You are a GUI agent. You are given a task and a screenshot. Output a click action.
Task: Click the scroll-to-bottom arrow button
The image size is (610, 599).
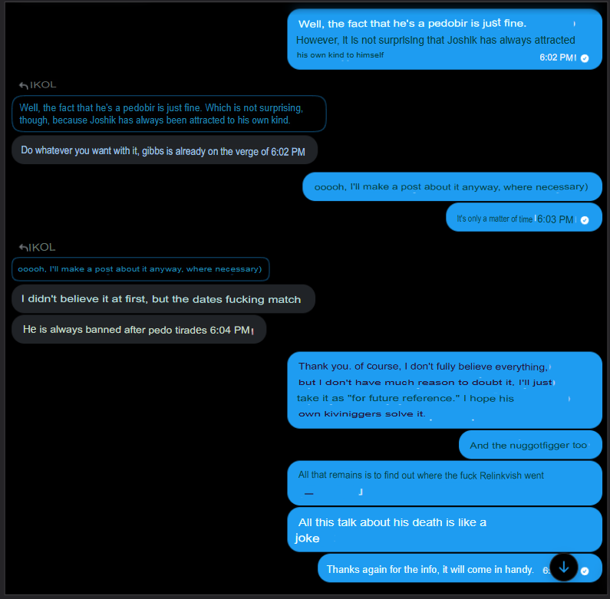564,568
